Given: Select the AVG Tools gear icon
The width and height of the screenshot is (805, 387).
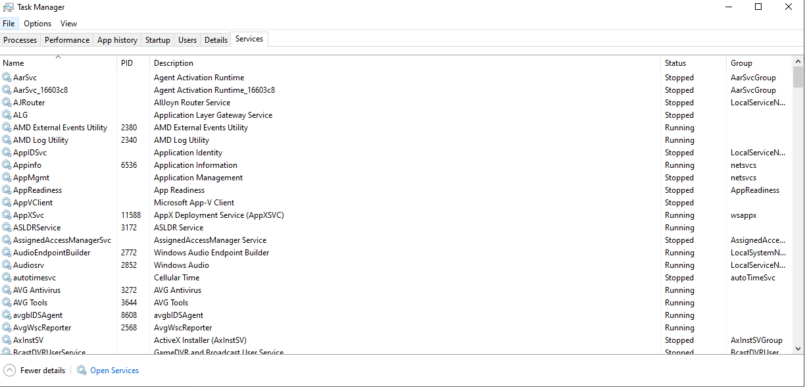Looking at the screenshot, I should (x=7, y=303).
